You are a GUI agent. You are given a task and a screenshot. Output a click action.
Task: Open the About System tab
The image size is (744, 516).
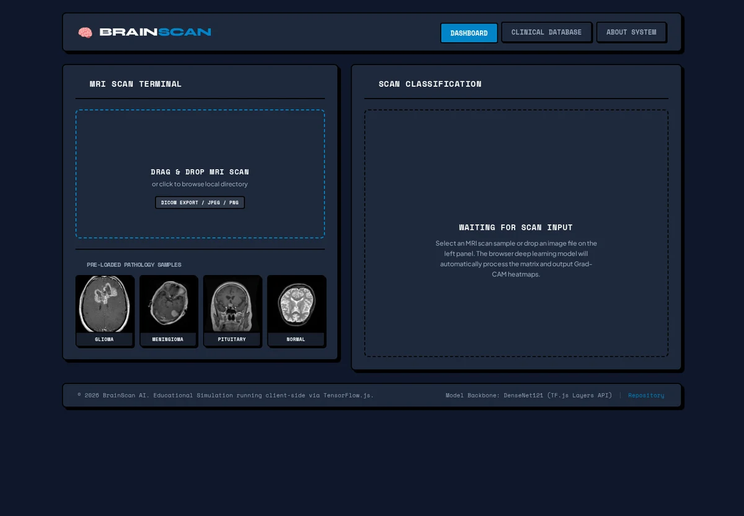[x=631, y=32]
